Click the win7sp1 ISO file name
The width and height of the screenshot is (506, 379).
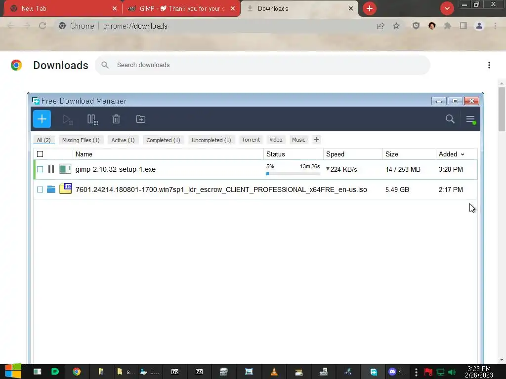(221, 189)
